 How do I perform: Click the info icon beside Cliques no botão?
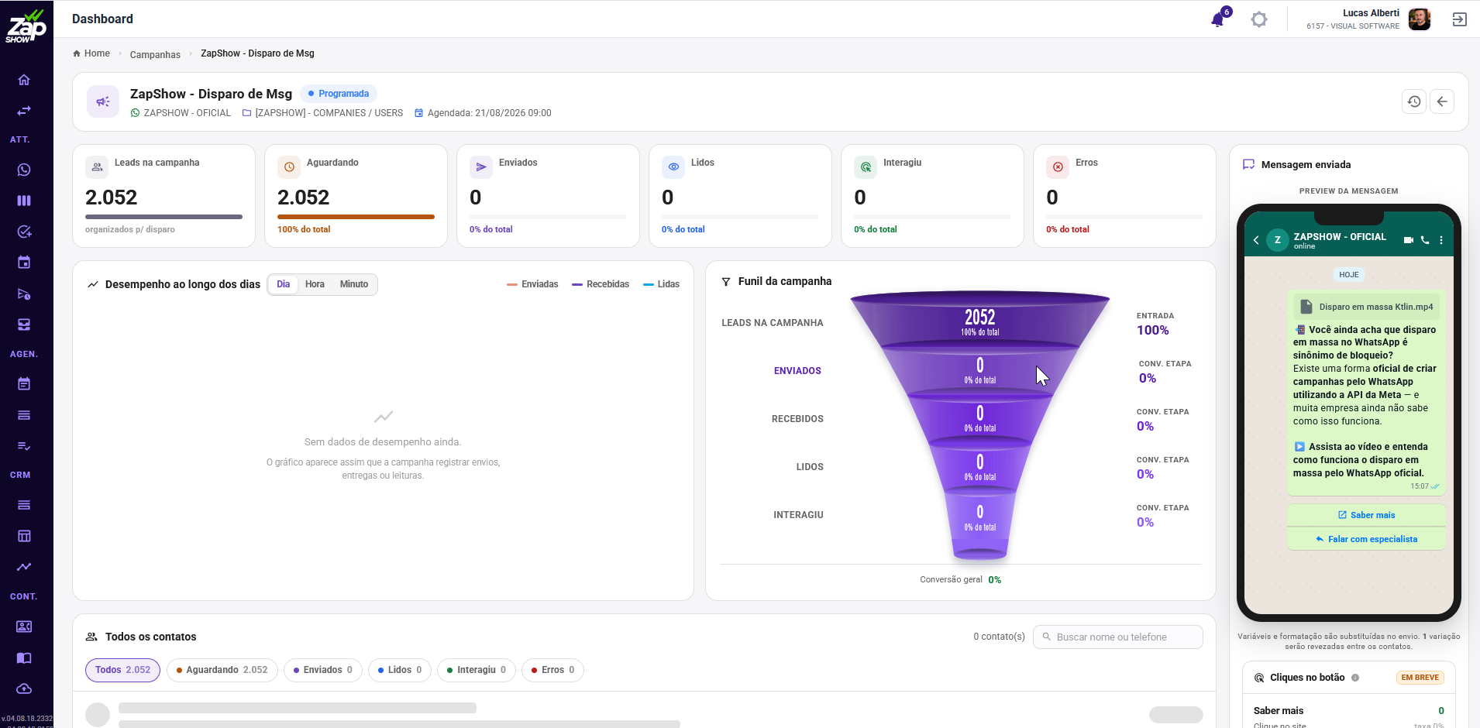[1355, 678]
